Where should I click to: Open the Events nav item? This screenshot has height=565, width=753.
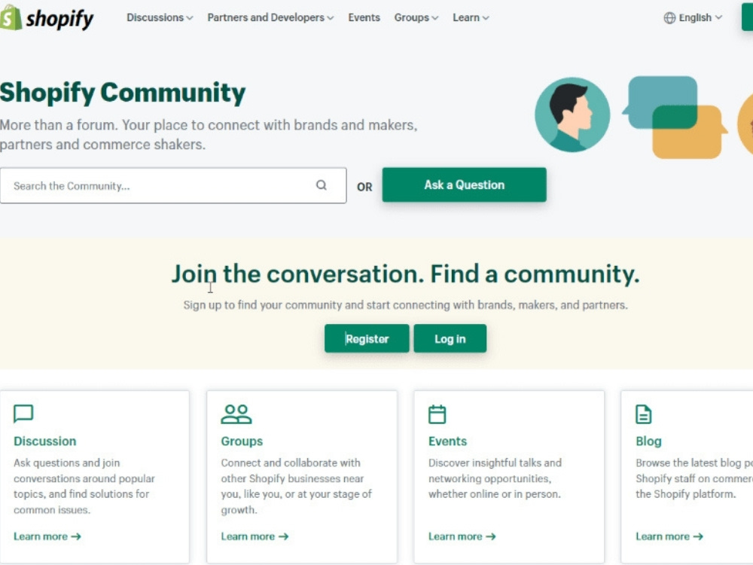click(x=364, y=18)
